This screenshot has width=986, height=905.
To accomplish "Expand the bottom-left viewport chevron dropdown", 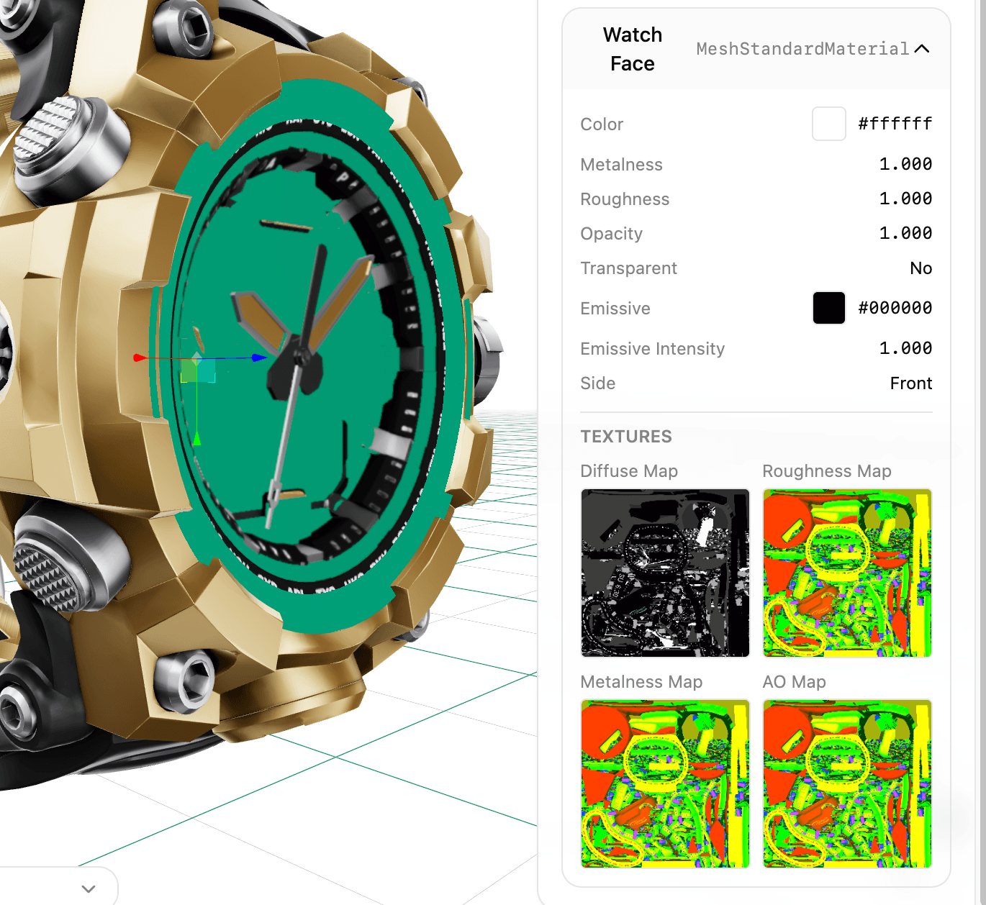I will tap(89, 888).
